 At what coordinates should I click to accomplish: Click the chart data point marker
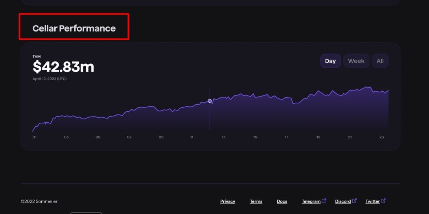click(210, 101)
